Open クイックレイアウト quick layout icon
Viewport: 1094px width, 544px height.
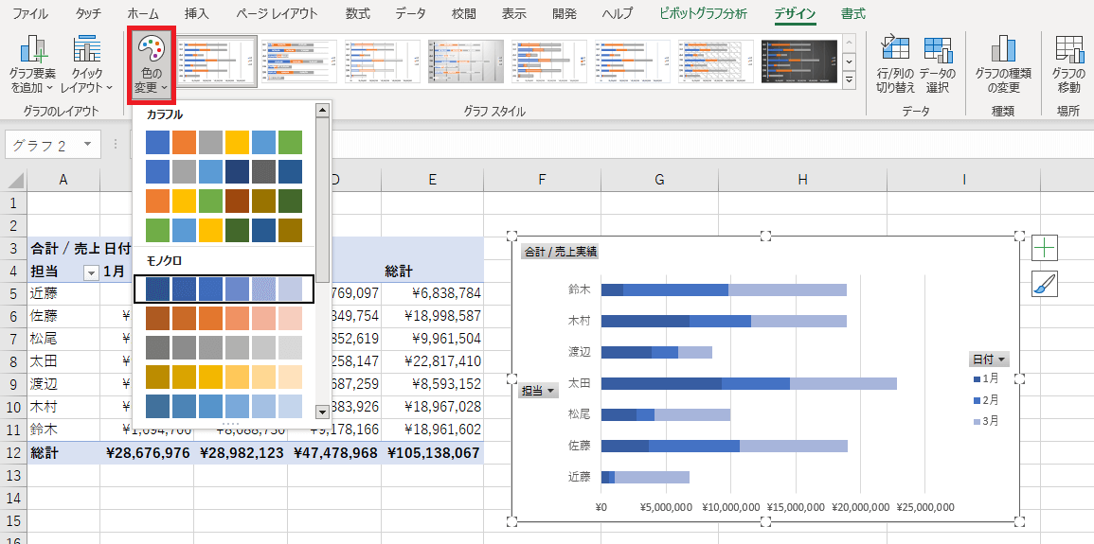[x=86, y=65]
